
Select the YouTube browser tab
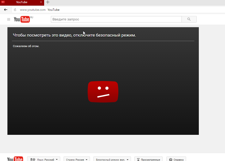[22, 3]
